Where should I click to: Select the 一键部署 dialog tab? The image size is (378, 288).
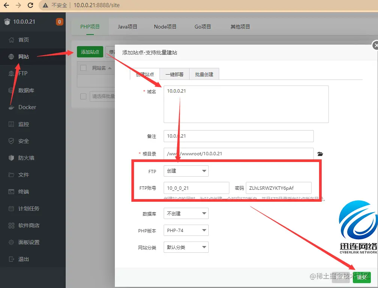[x=175, y=74]
